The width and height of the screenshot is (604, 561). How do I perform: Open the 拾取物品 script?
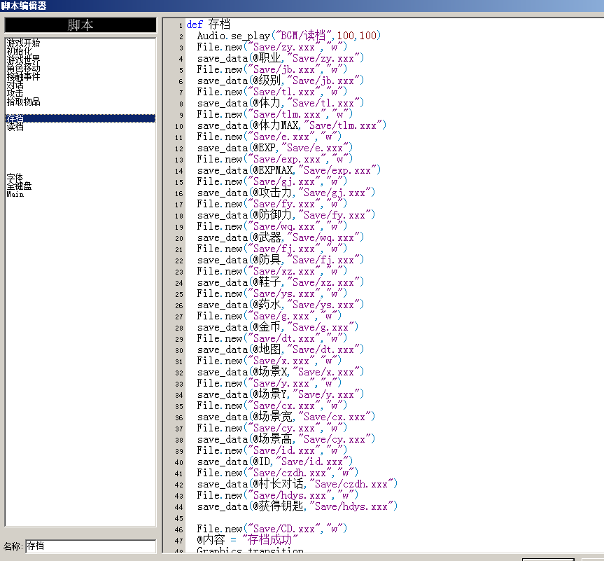pos(23,102)
